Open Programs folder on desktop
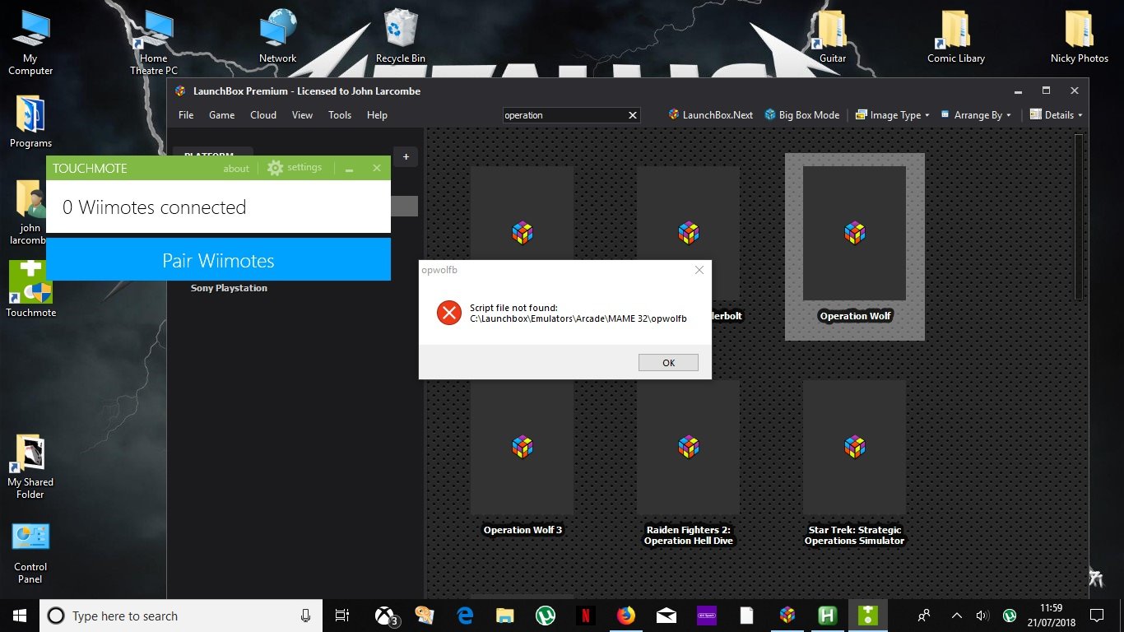The image size is (1124, 632). 30,122
